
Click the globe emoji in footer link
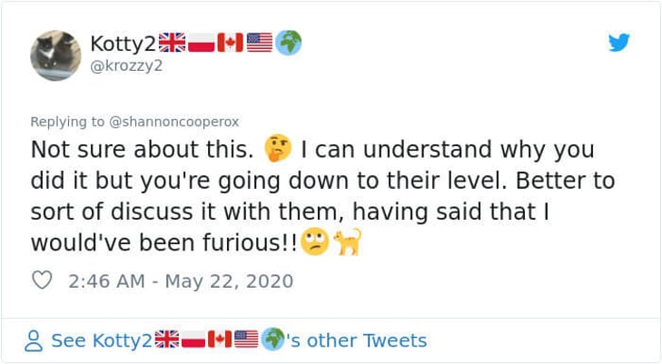[272, 339]
